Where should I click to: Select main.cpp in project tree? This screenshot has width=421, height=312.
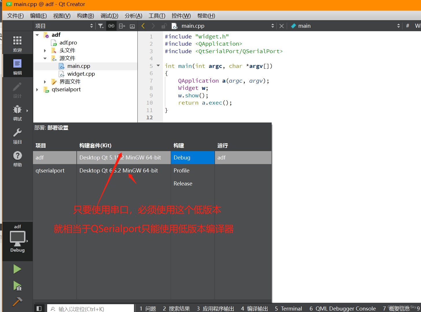click(x=79, y=66)
